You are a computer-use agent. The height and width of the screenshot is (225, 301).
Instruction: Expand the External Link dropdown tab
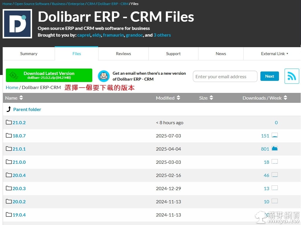pos(275,54)
